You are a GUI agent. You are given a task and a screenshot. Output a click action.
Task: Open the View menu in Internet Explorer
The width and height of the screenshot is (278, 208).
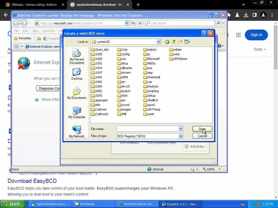(x=35, y=31)
